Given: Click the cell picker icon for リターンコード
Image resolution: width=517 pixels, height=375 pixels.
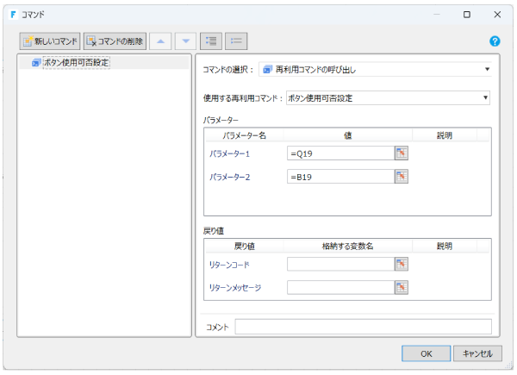Looking at the screenshot, I should 401,265.
